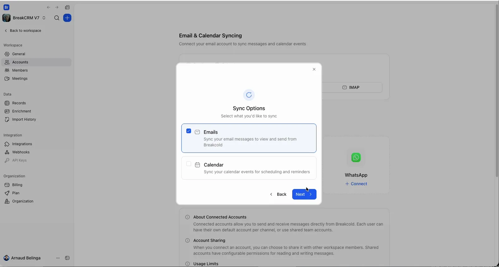Image resolution: width=499 pixels, height=267 pixels.
Task: Select Accounts in the sidebar
Action: tap(36, 62)
